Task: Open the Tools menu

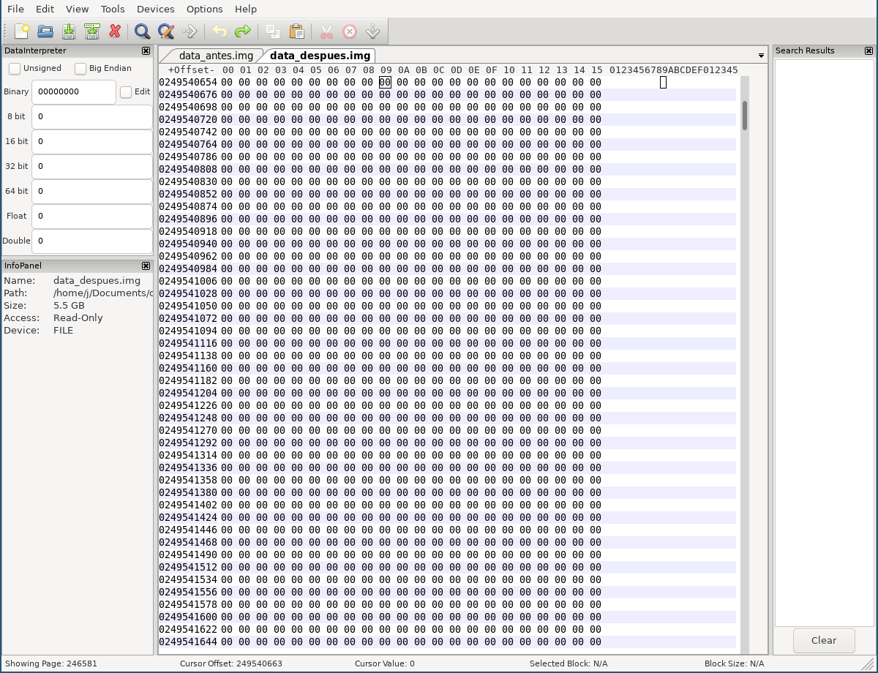Action: click(113, 9)
